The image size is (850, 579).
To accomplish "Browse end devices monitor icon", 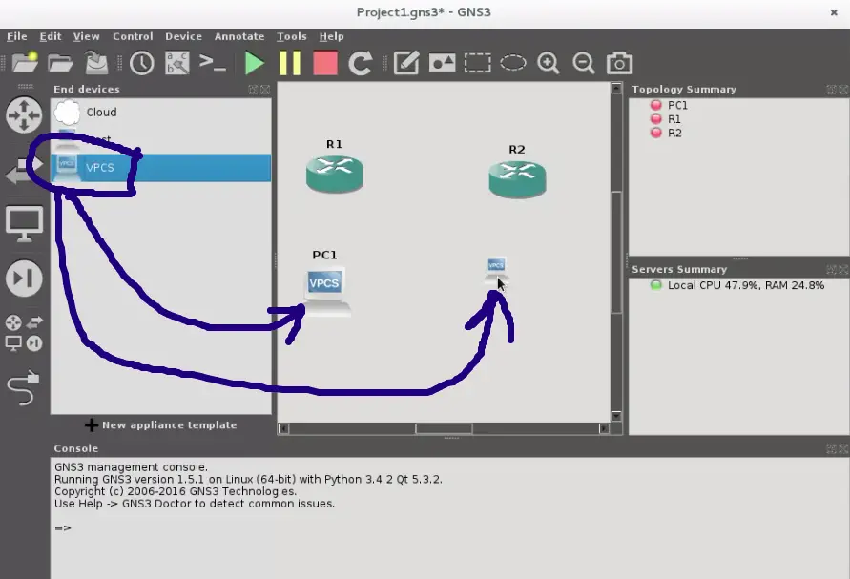I will click(x=24, y=223).
